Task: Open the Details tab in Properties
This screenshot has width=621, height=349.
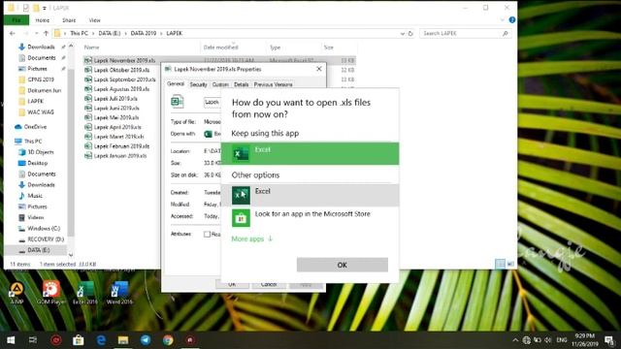Action: pyautogui.click(x=242, y=84)
